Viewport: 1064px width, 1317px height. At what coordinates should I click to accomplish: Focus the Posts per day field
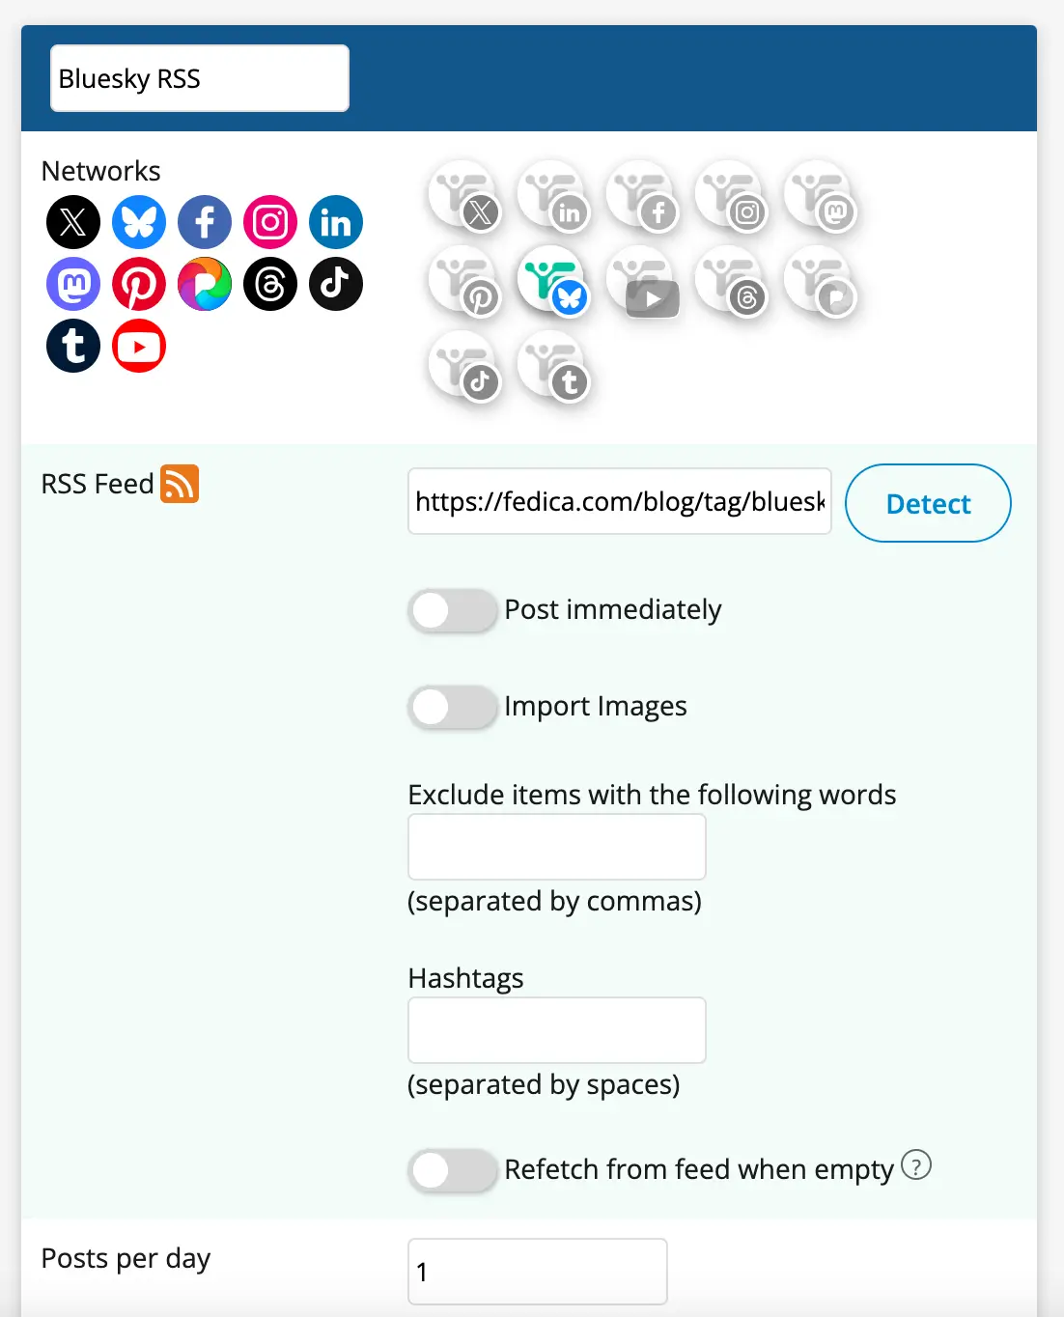click(x=537, y=1272)
